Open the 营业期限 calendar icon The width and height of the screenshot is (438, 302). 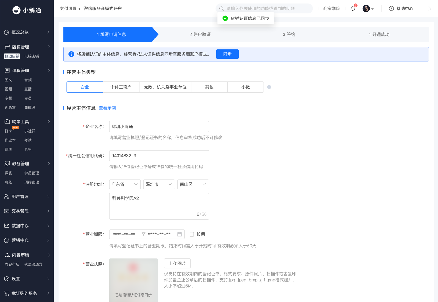pyautogui.click(x=180, y=234)
